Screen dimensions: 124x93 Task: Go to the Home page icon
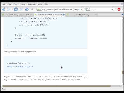click(x=27, y=9)
